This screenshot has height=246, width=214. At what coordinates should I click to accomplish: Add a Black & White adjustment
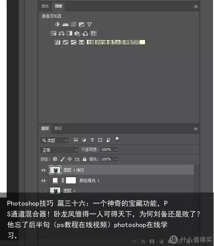click(70, 33)
